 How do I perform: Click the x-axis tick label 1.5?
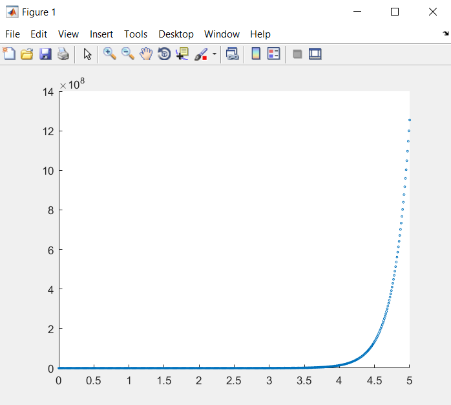pyautogui.click(x=164, y=381)
